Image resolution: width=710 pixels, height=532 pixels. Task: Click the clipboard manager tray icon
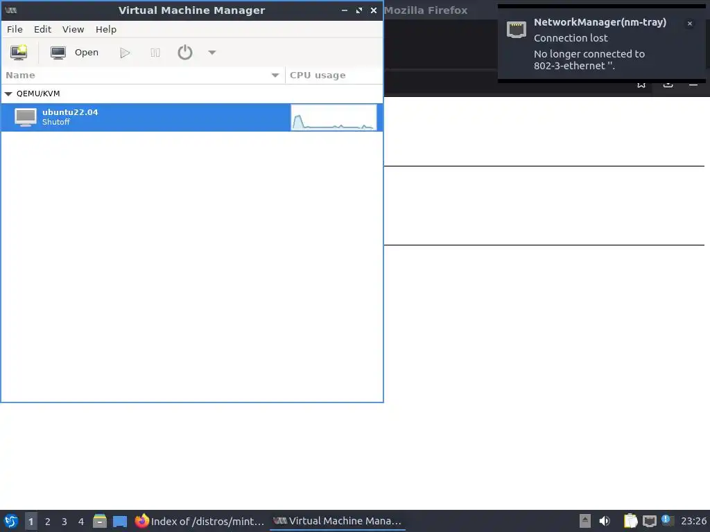pos(630,521)
